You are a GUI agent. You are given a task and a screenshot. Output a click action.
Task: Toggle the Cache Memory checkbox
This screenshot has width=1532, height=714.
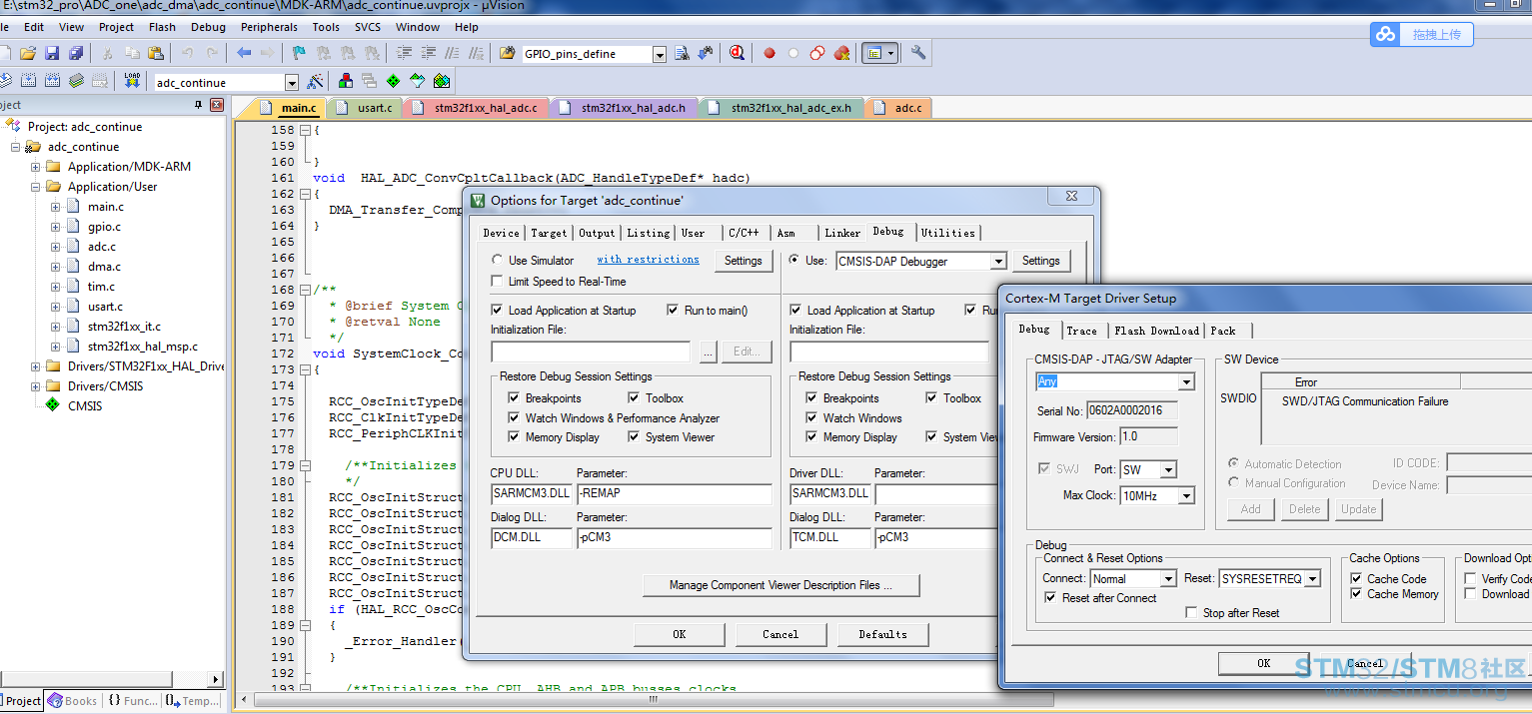click(1356, 594)
